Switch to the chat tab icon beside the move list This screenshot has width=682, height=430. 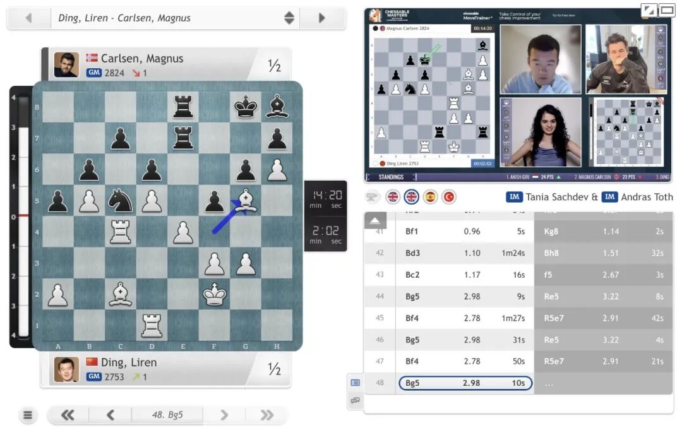pyautogui.click(x=356, y=400)
